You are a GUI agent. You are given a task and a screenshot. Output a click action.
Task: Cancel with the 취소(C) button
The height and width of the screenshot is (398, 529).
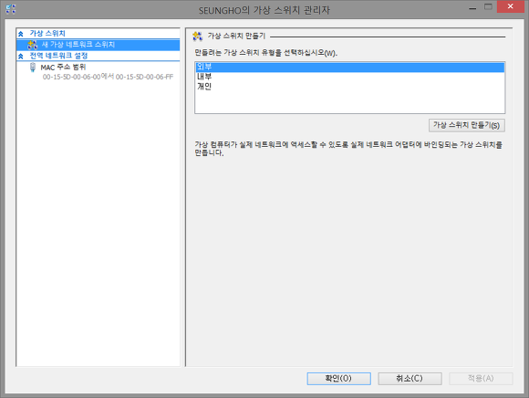410,379
